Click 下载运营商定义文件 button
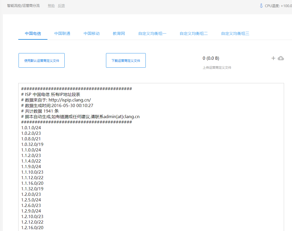 click(126, 61)
